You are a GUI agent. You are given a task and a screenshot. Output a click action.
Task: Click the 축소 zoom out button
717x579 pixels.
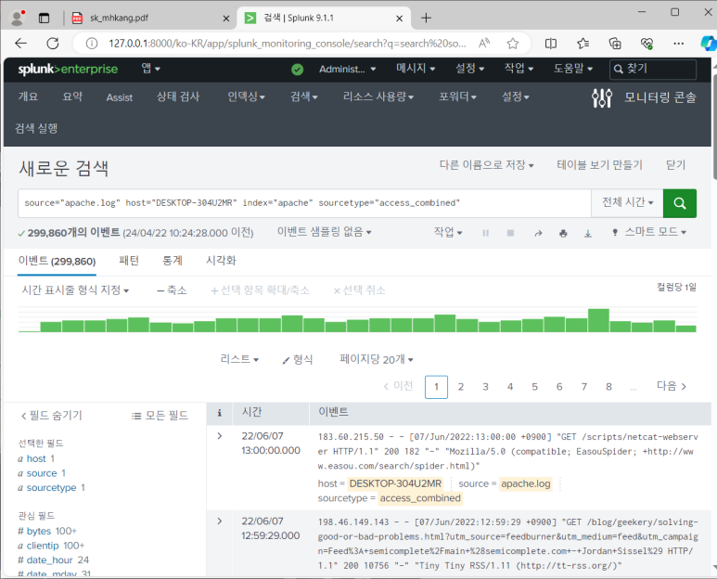tap(172, 289)
